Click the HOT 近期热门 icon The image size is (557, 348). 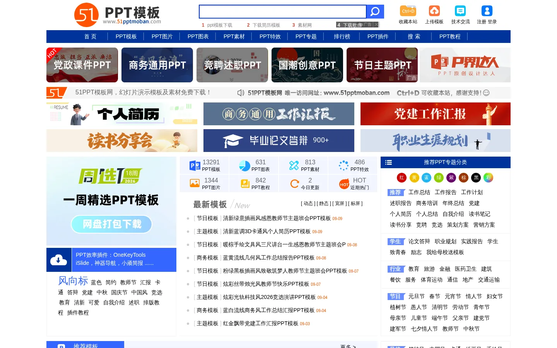[x=344, y=184]
